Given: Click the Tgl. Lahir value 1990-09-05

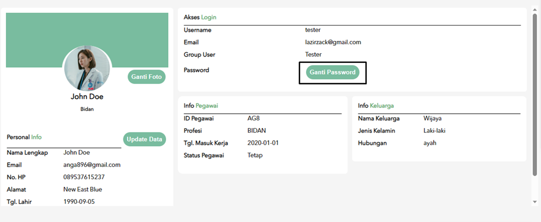Looking at the screenshot, I should (80, 202).
